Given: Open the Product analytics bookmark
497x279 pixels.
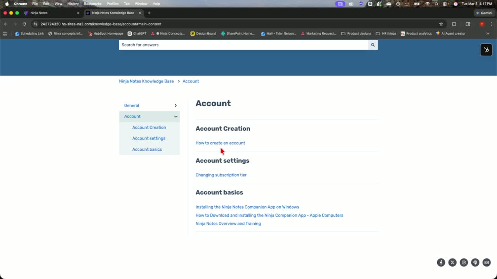Looking at the screenshot, I should click(416, 34).
